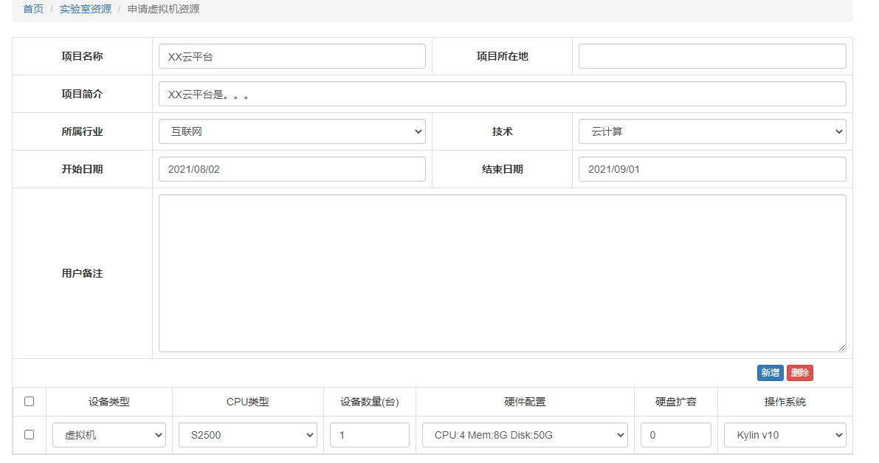
Task: Expand the 技术 dropdown showing 云计算
Action: click(711, 131)
